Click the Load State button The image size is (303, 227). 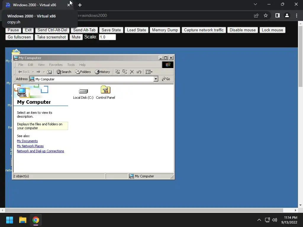point(136,30)
